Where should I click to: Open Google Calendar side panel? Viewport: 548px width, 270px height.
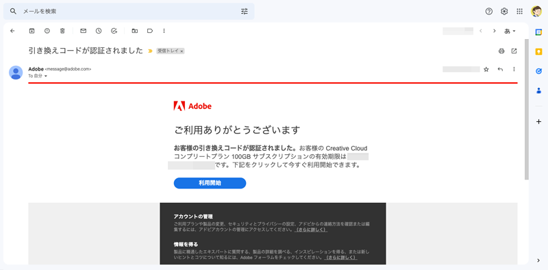[538, 32]
